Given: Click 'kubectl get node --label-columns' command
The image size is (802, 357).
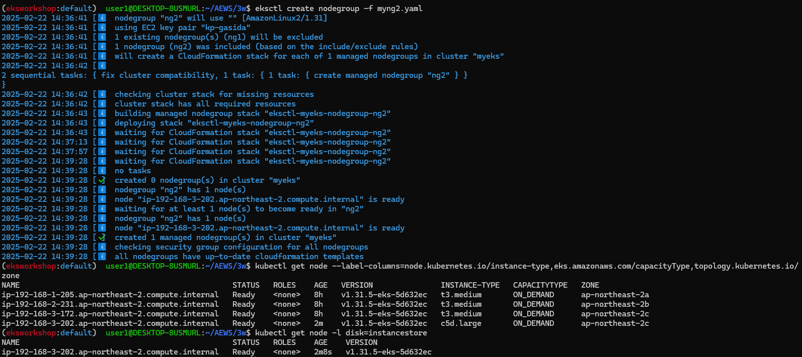Looking at the screenshot, I should coord(526,266).
